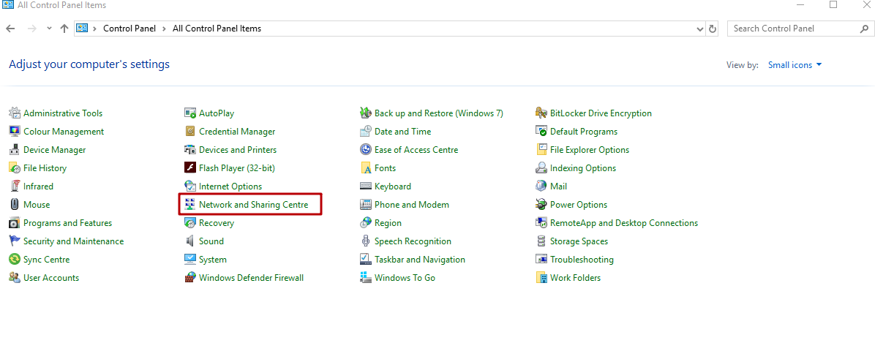Click the User Accounts icon

point(15,278)
